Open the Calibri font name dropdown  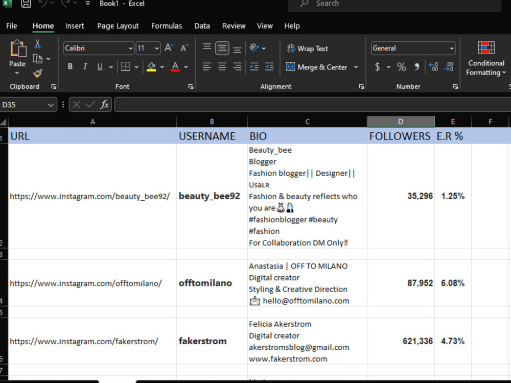[130, 49]
